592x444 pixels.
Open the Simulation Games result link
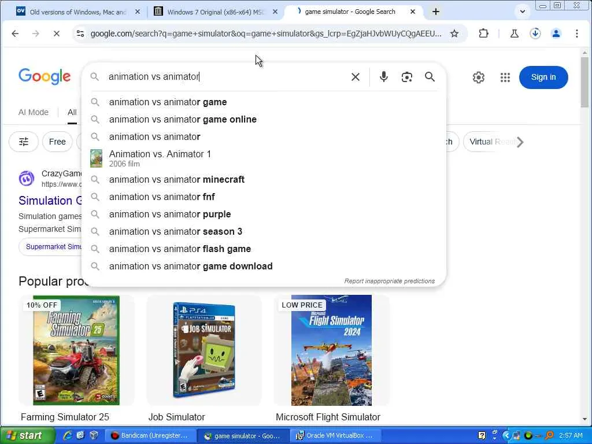(50, 201)
